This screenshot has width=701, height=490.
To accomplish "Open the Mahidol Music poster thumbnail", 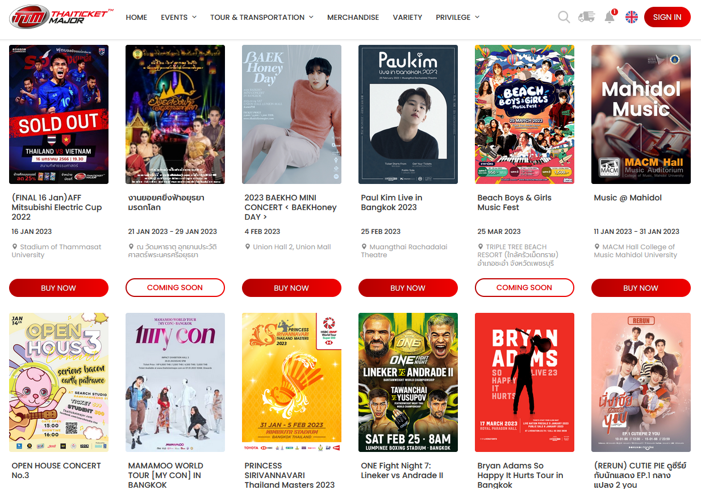I will [641, 114].
